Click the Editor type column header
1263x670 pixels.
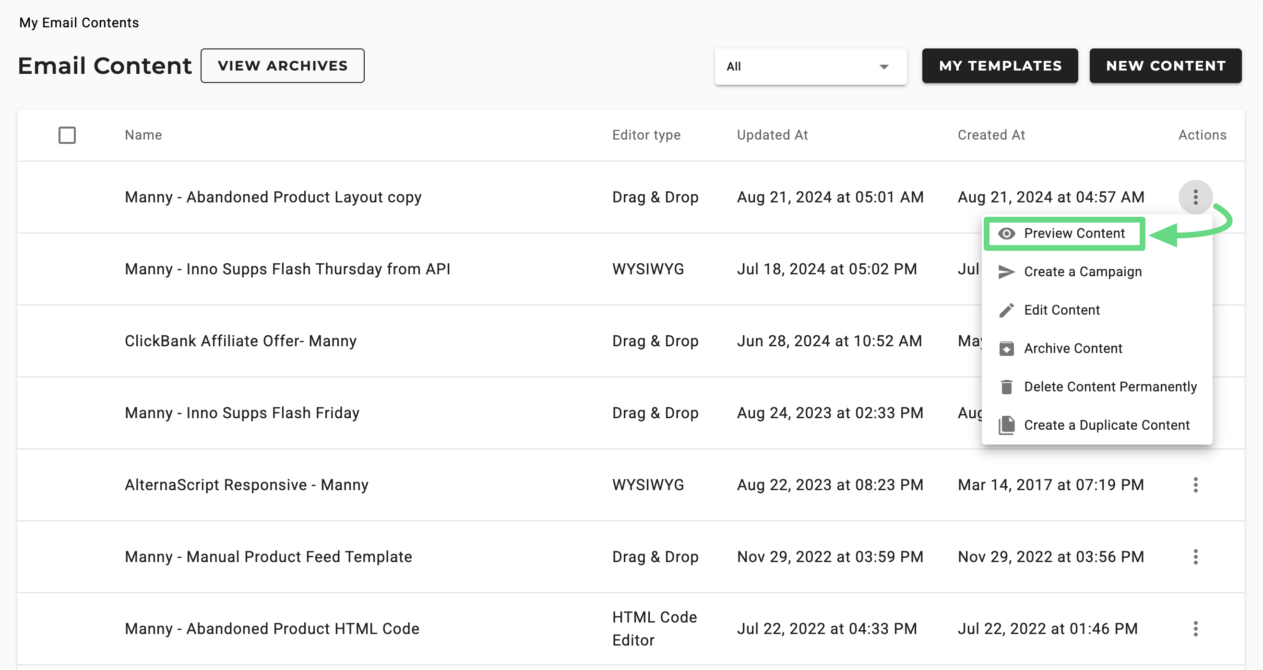point(646,135)
